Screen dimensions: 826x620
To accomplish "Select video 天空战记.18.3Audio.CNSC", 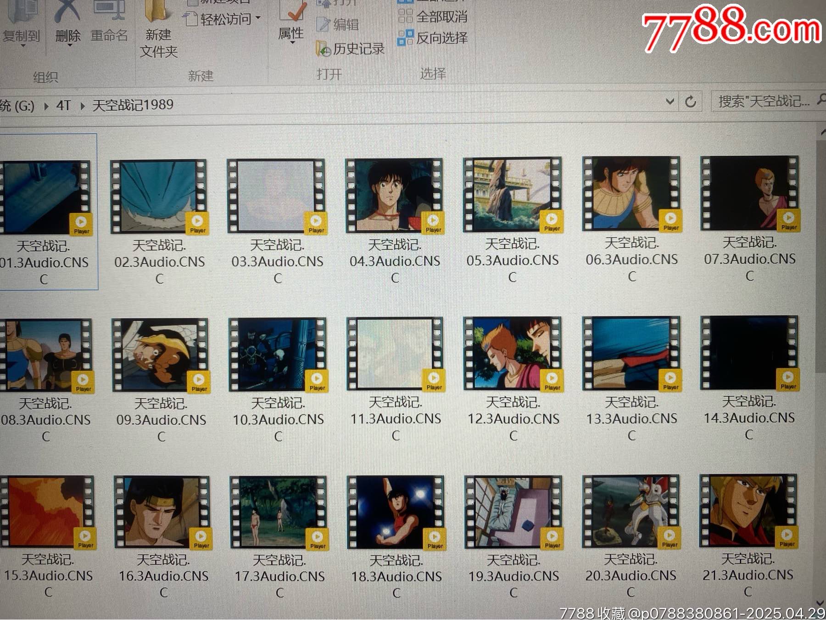I will pyautogui.click(x=396, y=538).
